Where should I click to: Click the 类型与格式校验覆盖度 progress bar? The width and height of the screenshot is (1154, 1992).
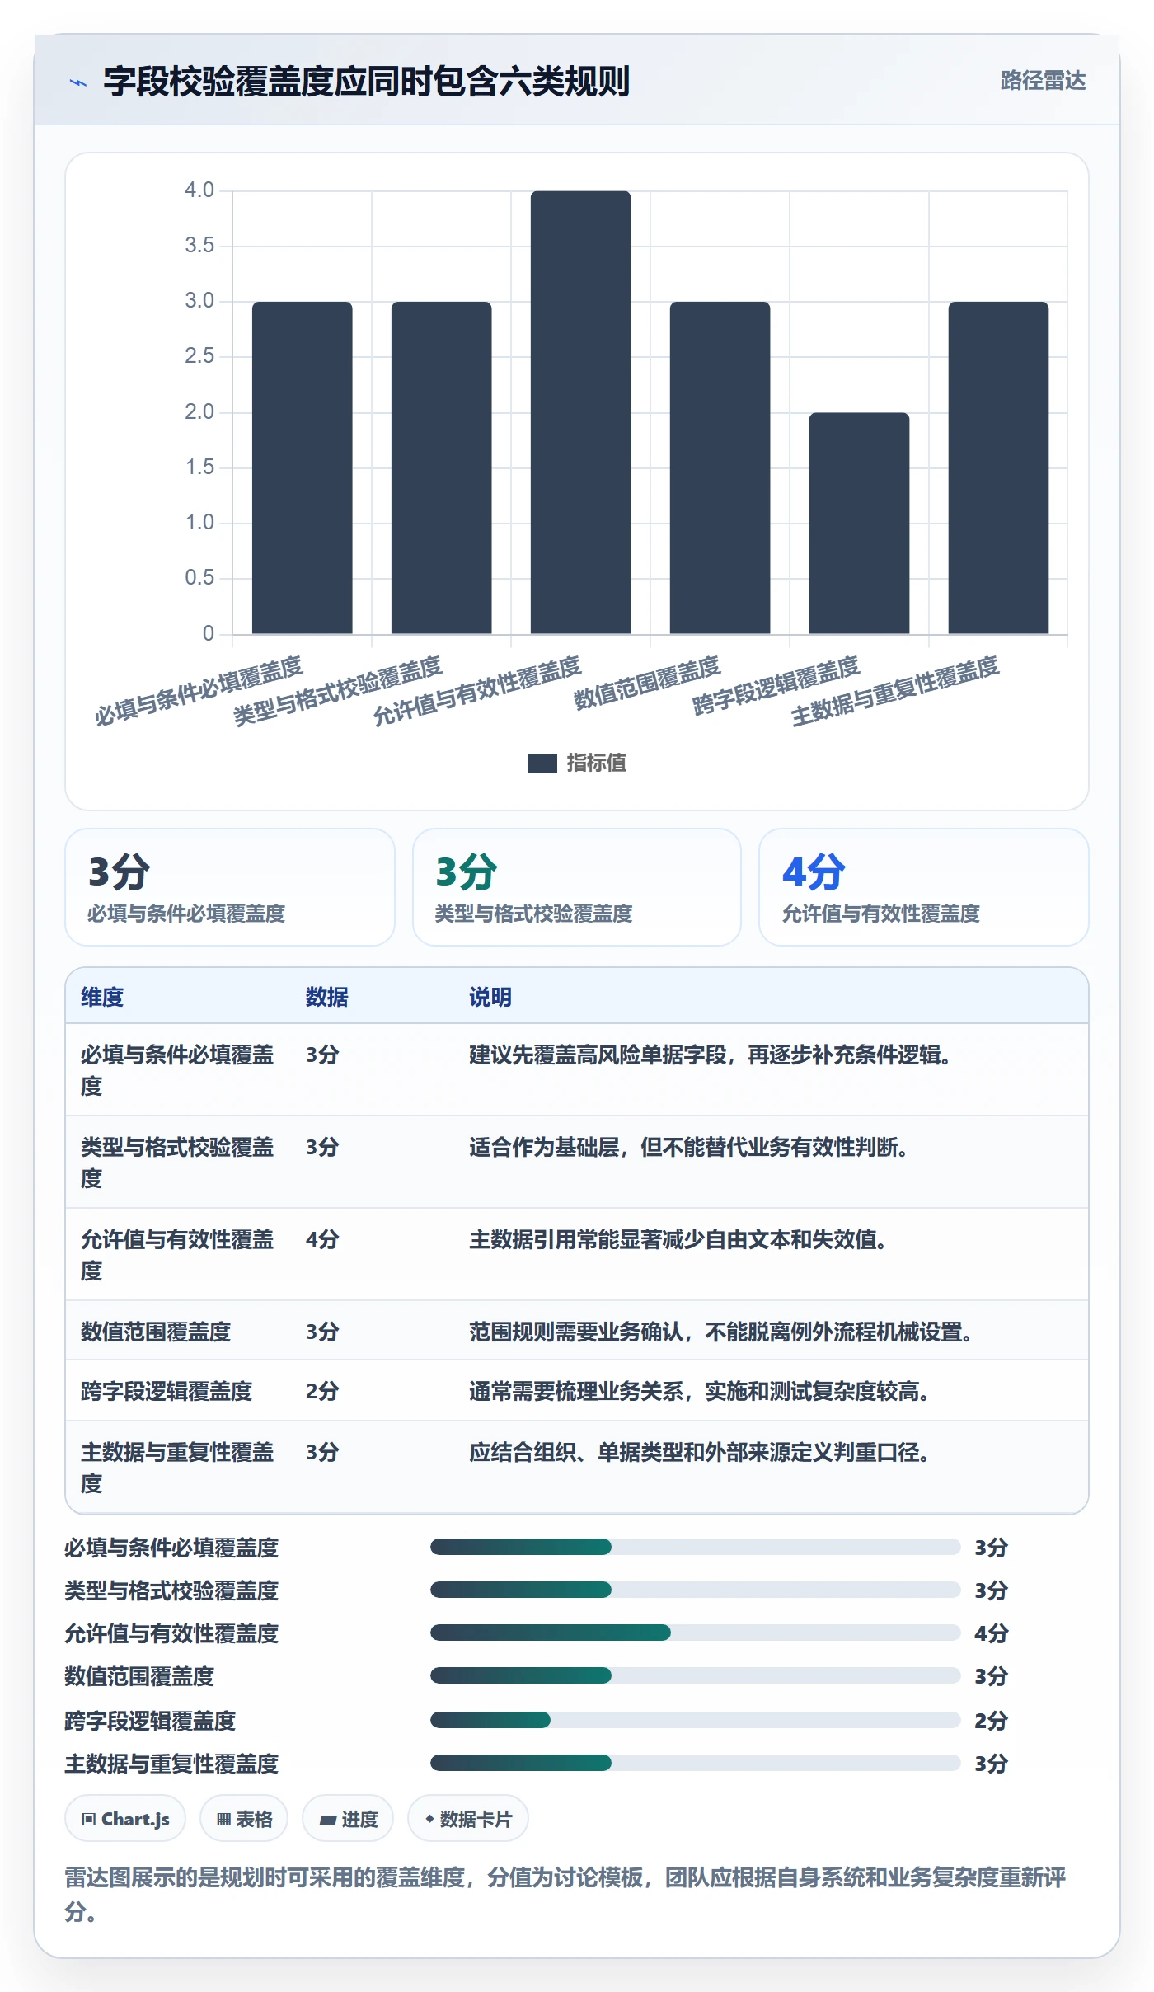coord(695,1590)
